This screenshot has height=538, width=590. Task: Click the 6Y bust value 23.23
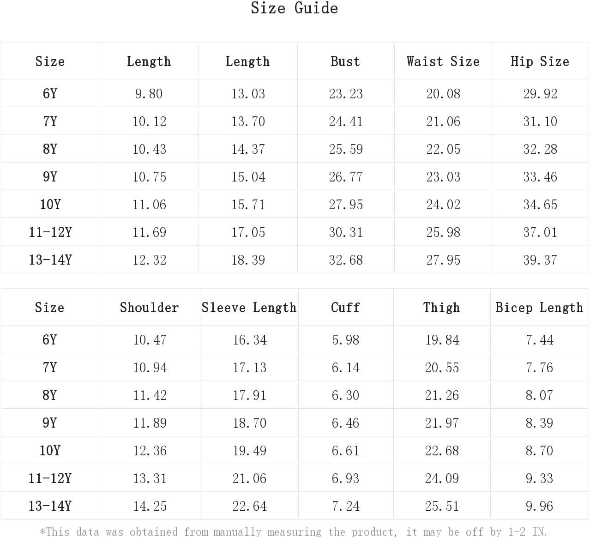tap(346, 94)
